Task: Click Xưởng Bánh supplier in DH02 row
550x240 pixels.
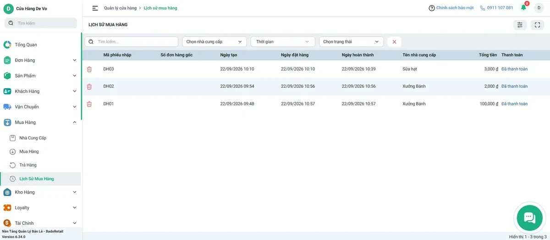Action: 414,87
